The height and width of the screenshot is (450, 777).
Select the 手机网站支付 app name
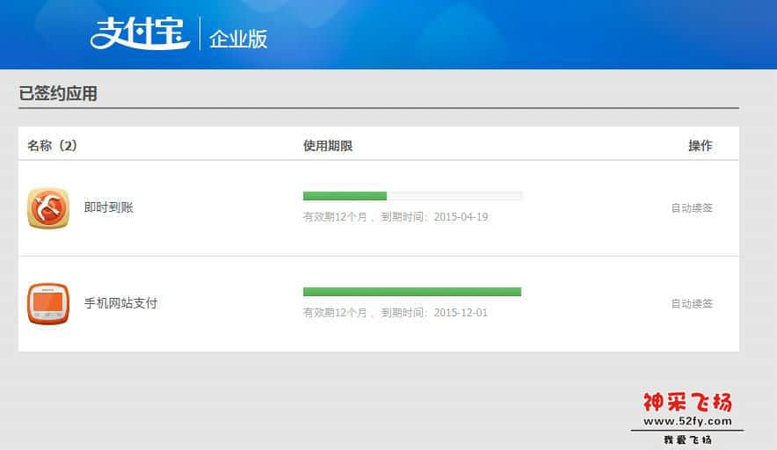coord(120,303)
